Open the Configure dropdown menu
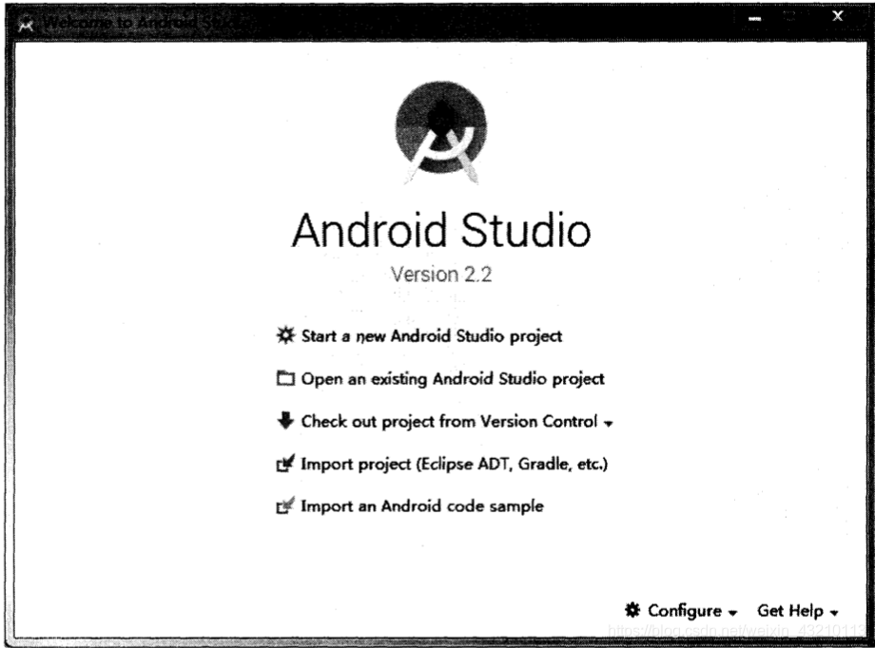 (x=692, y=611)
